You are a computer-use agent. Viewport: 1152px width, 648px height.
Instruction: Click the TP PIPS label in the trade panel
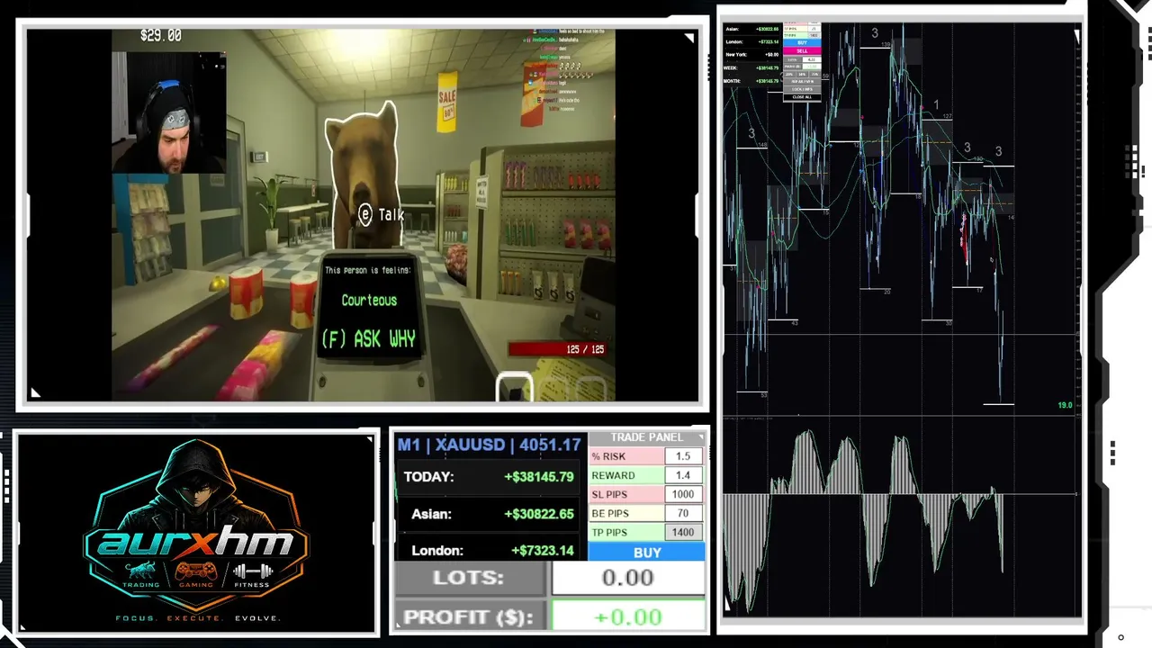pyautogui.click(x=609, y=532)
